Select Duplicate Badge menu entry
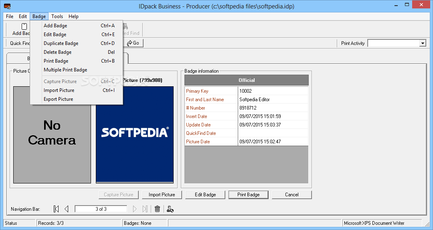433x230 pixels. (x=77, y=43)
